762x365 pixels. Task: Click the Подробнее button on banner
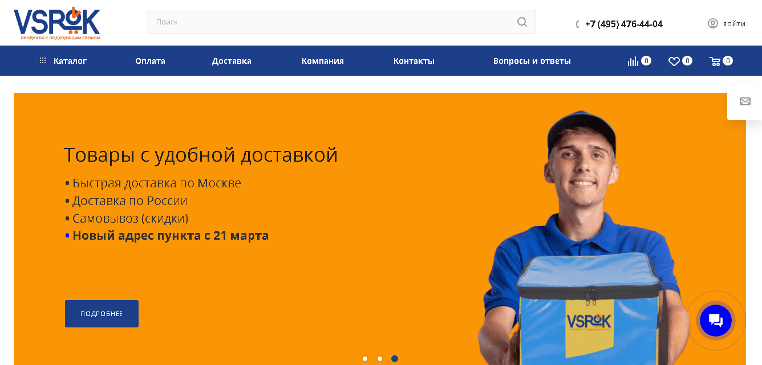tap(102, 314)
